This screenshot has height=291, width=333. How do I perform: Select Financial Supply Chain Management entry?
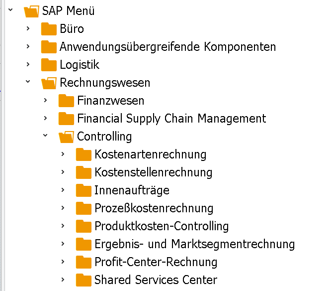tap(171, 119)
